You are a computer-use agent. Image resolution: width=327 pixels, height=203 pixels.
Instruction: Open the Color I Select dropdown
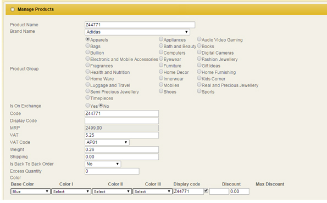(x=71, y=192)
